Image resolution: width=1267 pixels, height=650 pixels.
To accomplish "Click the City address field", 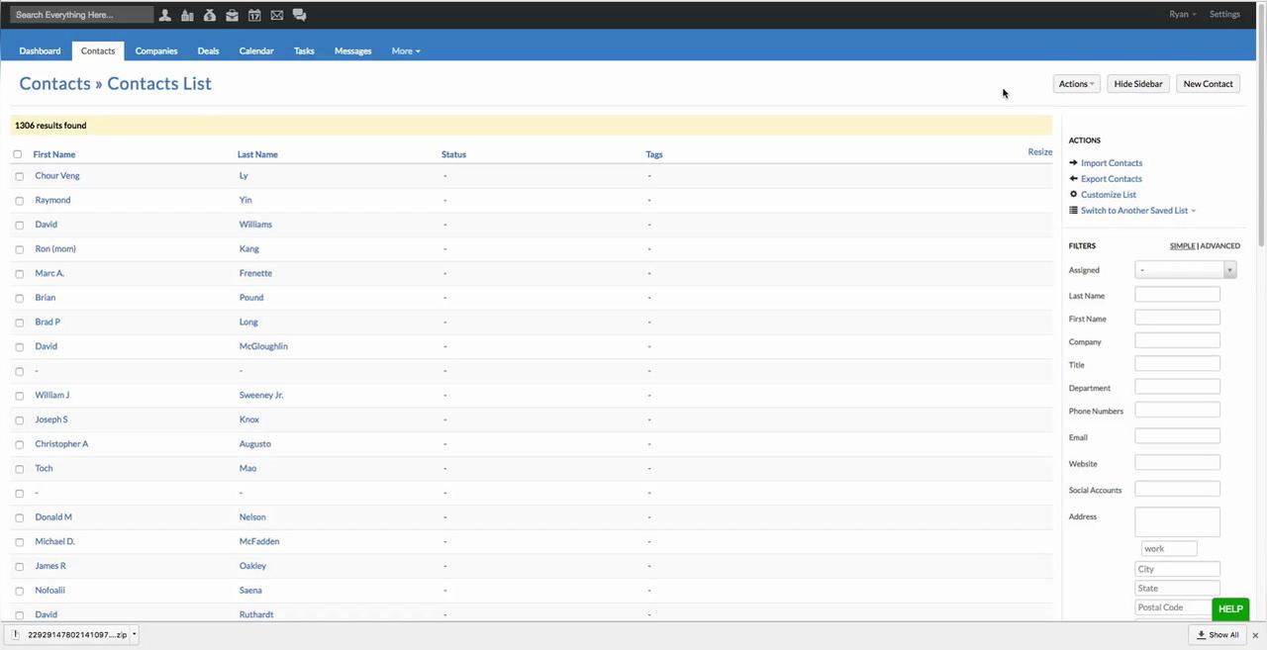I will click(x=1177, y=569).
